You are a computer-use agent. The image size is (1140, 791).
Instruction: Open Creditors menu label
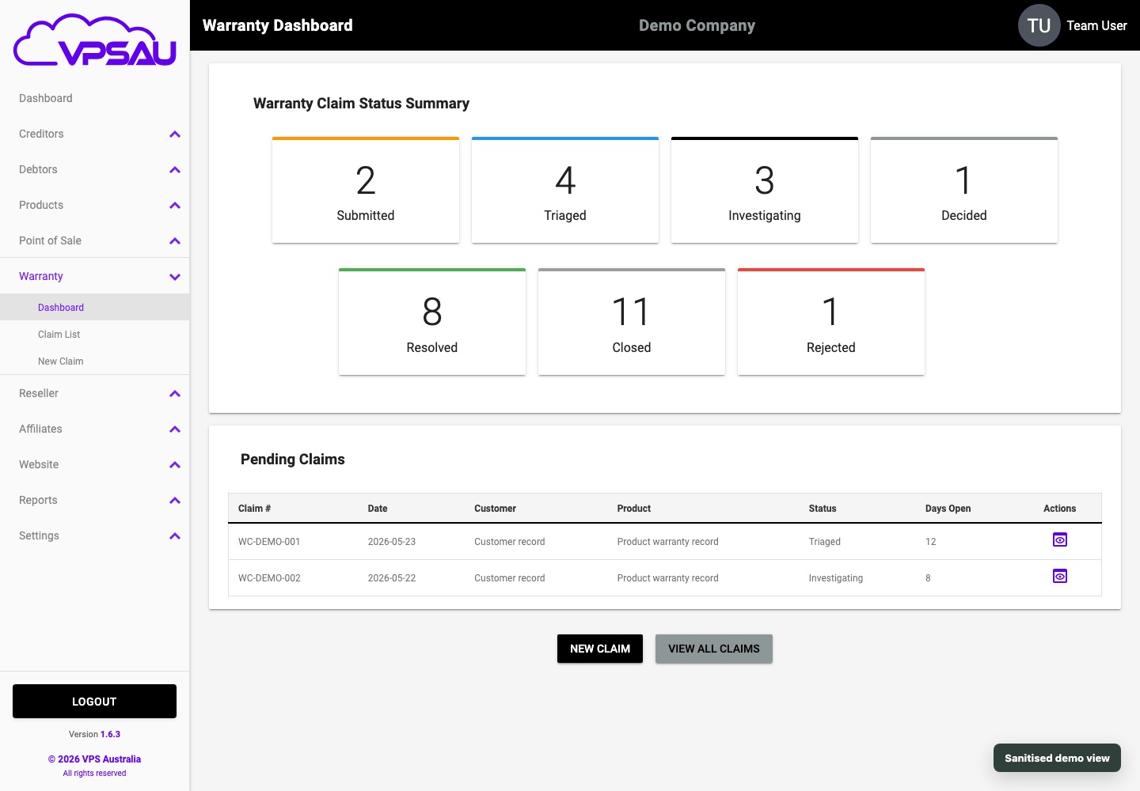(41, 134)
